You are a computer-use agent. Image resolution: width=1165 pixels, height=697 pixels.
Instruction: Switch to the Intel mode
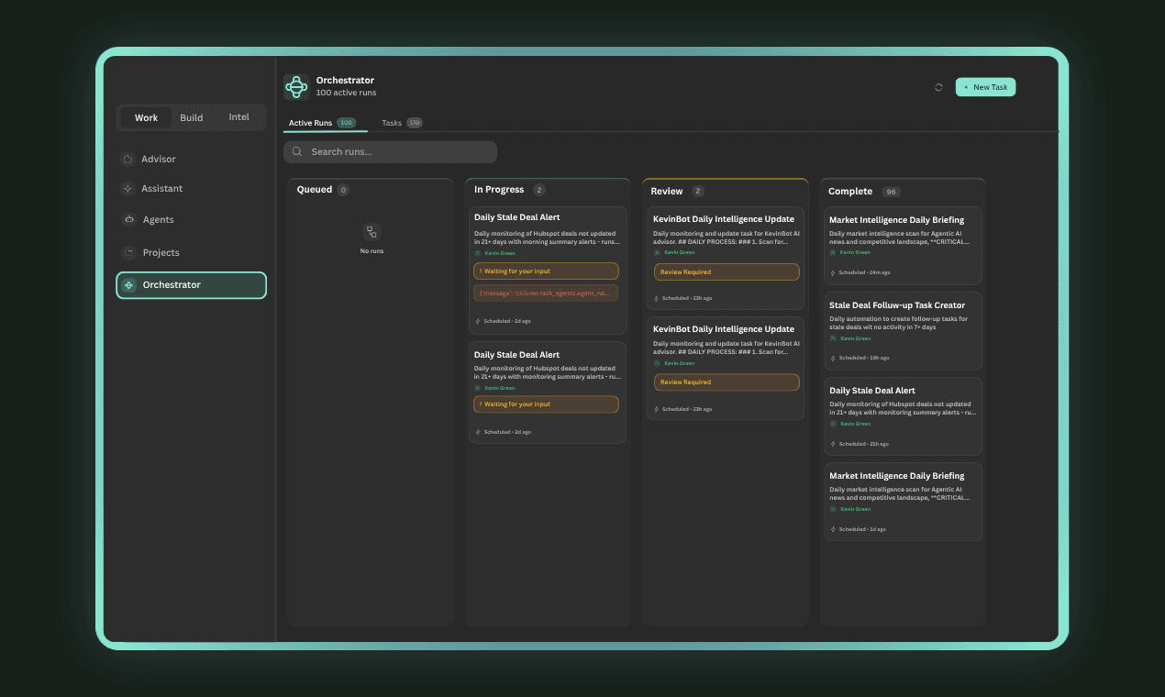pos(239,117)
